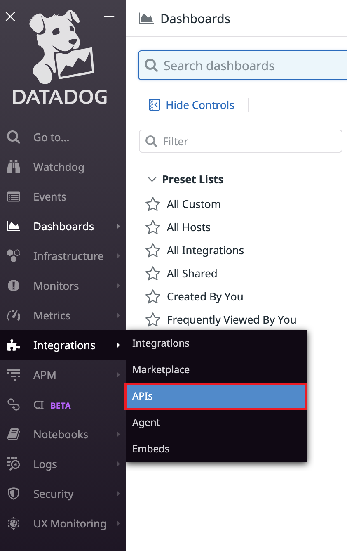The height and width of the screenshot is (551, 347).
Task: Open the Events list icon
Action: click(x=14, y=197)
